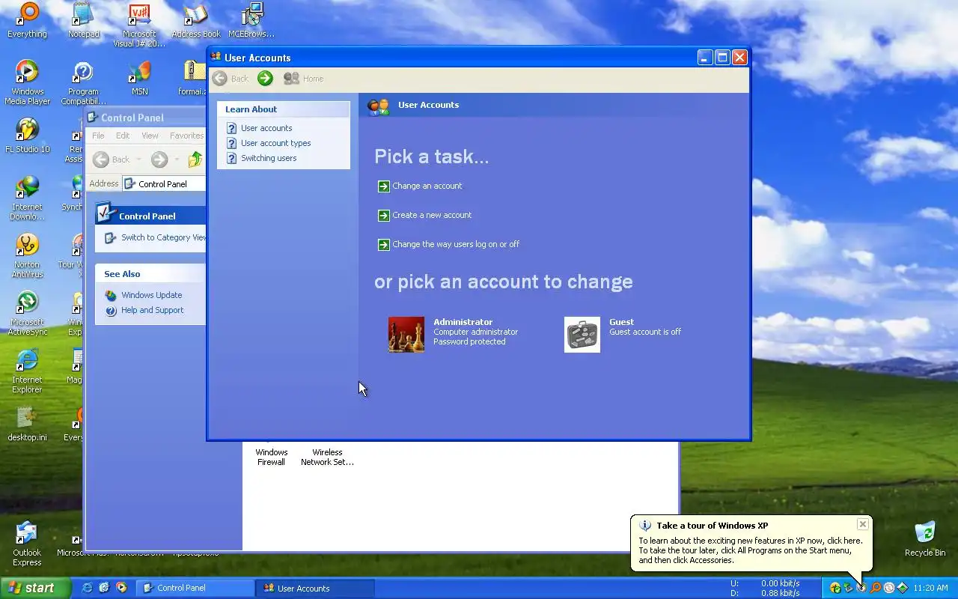Open the Edit menu in Control Panel
The width and height of the screenshot is (958, 599).
[x=123, y=136]
